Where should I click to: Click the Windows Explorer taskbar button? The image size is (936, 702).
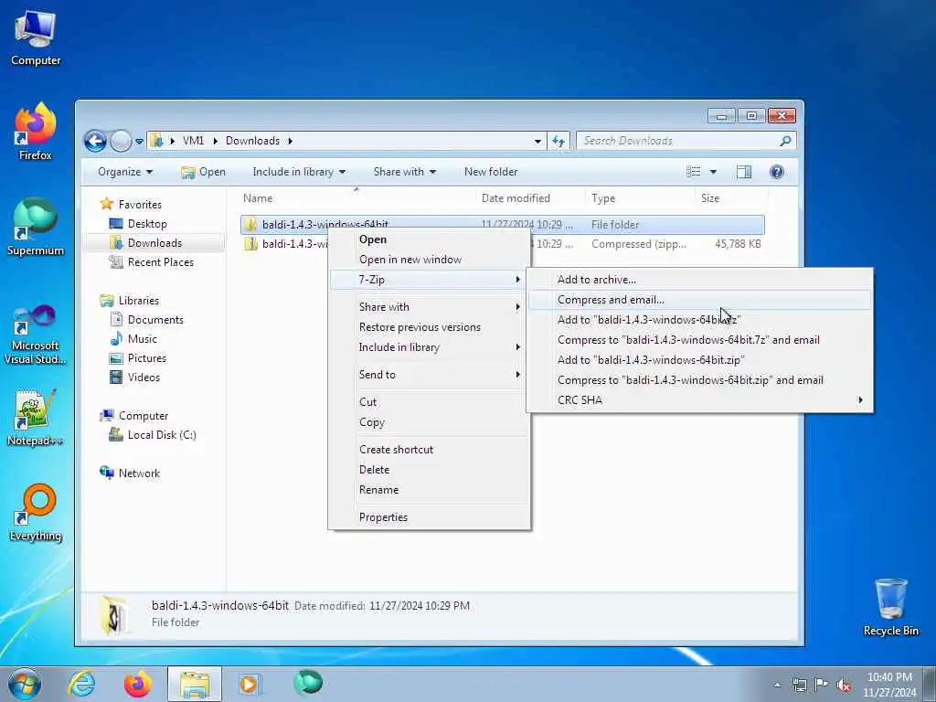[x=195, y=684]
